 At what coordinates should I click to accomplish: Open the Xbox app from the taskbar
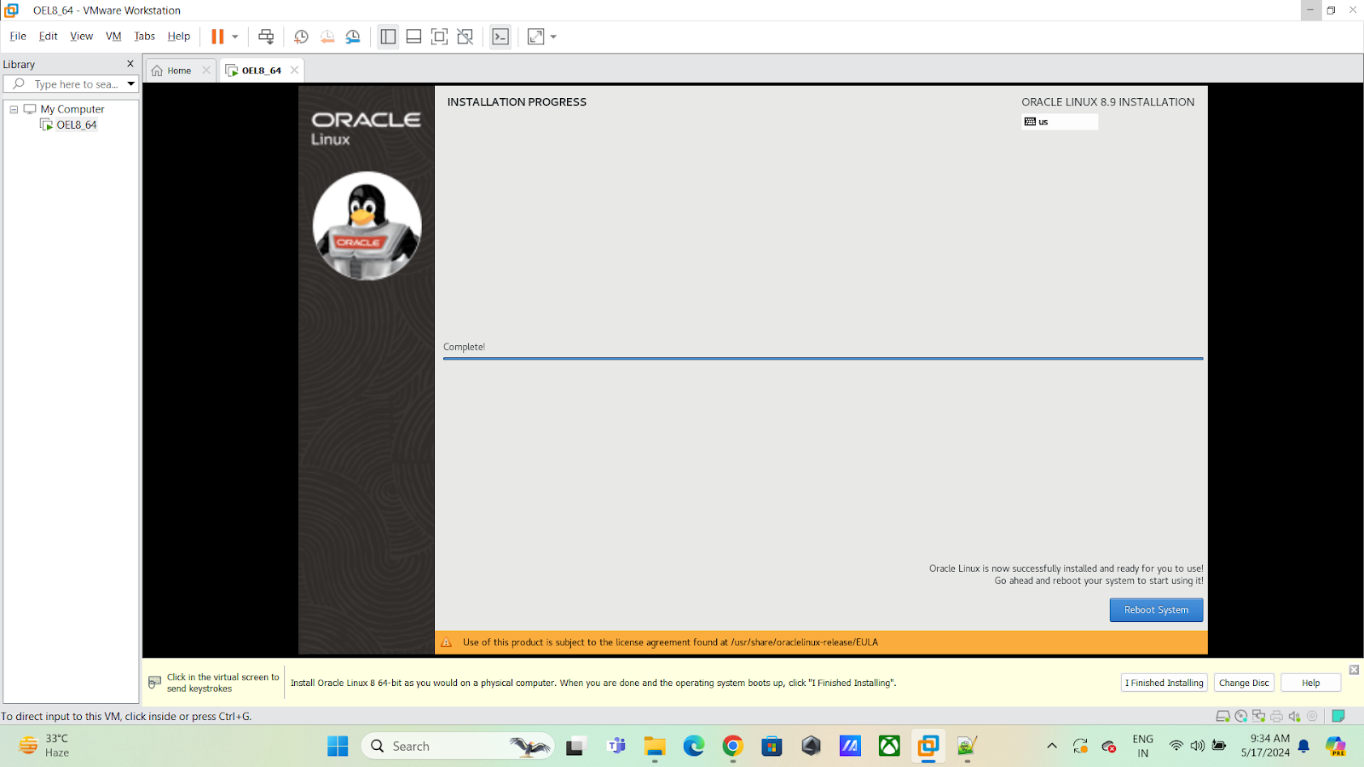point(889,747)
